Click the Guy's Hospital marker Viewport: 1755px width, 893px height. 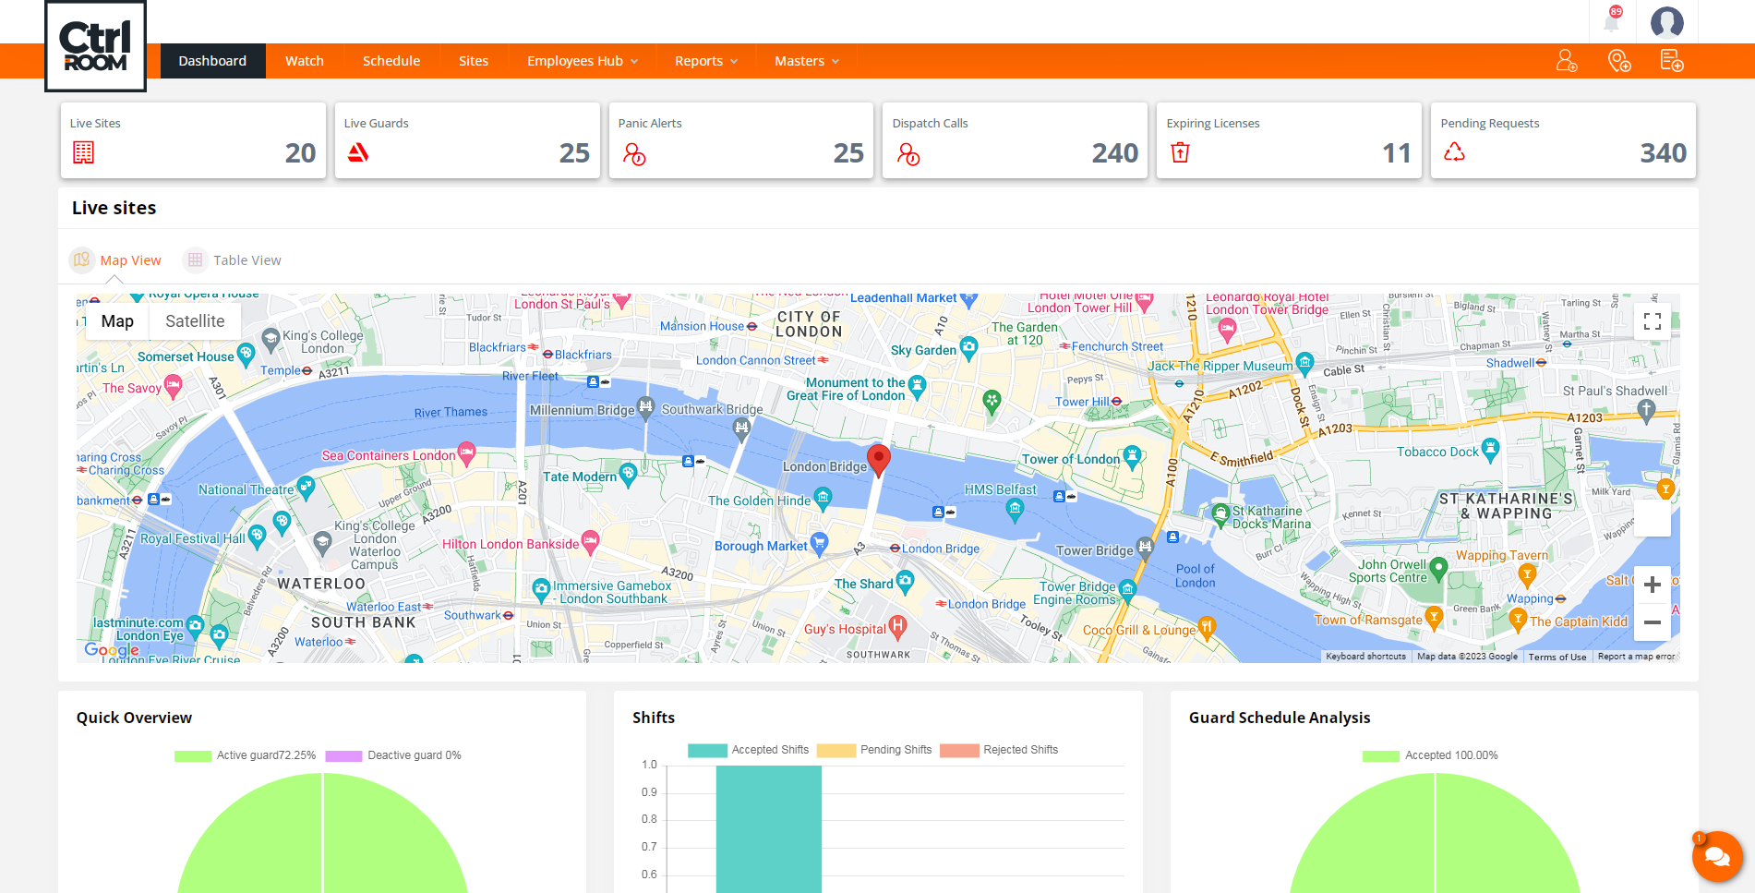[896, 628]
